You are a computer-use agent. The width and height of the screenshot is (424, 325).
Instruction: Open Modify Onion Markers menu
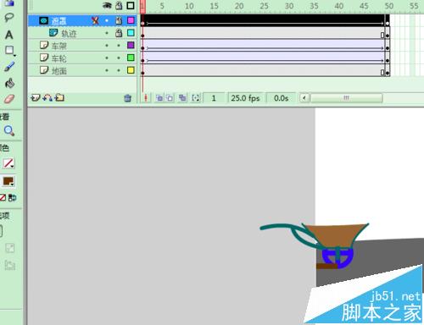coord(195,98)
